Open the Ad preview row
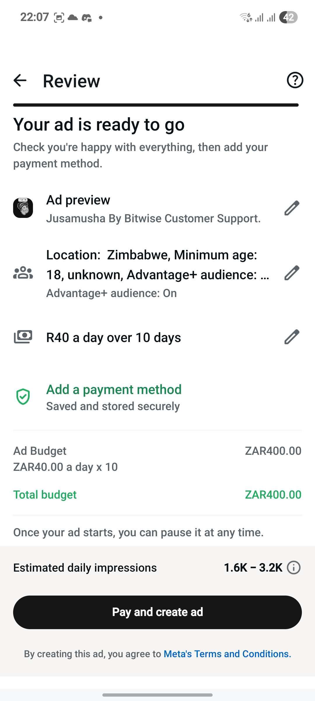Image resolution: width=315 pixels, height=701 pixels. tap(157, 208)
